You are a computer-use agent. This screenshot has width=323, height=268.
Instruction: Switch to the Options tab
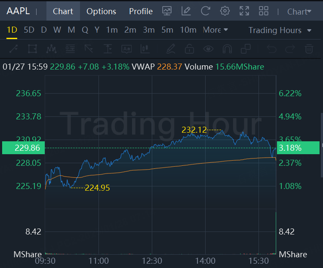coord(101,12)
